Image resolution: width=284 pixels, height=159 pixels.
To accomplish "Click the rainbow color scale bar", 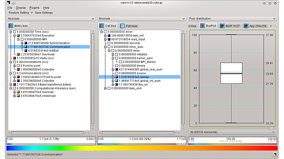I will (x=142, y=148).
